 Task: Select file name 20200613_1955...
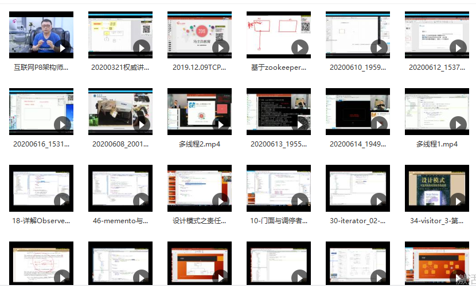coord(279,144)
